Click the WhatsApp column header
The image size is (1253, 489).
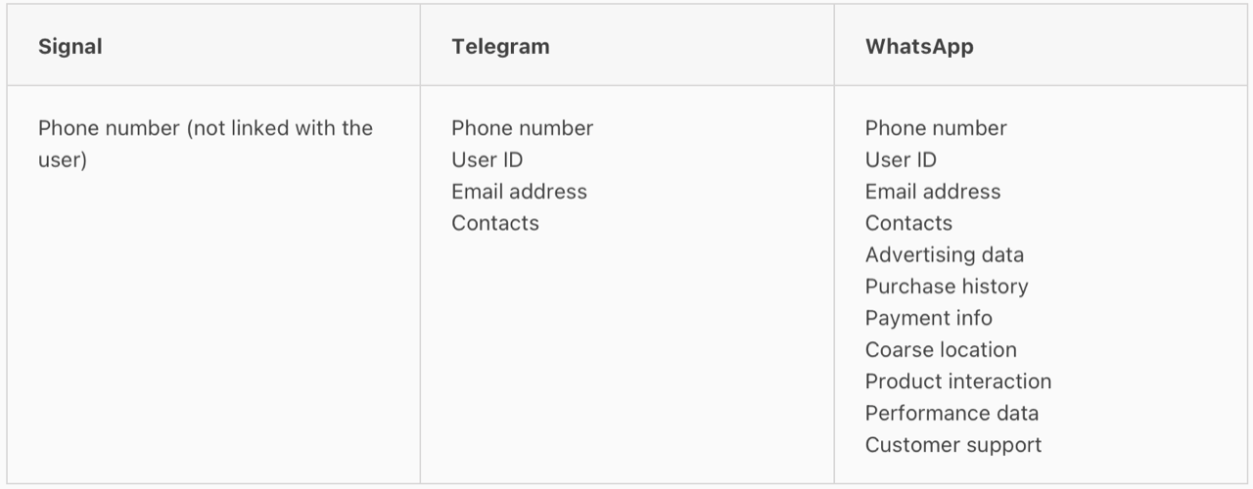pos(919,47)
